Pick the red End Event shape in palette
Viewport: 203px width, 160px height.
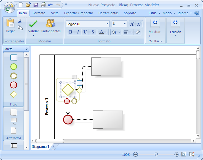pyautogui.click(x=14, y=85)
